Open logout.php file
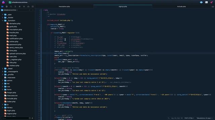Image resolution: width=215 pixels, height=120 pixels. click(x=12, y=113)
